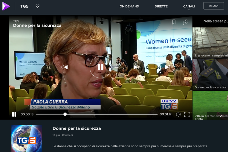This screenshot has width=228, height=152.
Task: Select 'Donne per la sicurezza' playlist thumbnail
Action: point(210,75)
